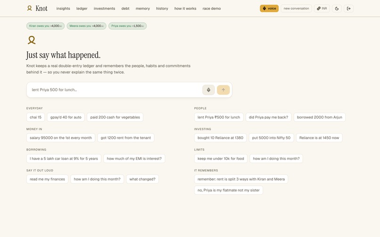Open the memory page
Image resolution: width=380 pixels, height=237 pixels.
(143, 8)
